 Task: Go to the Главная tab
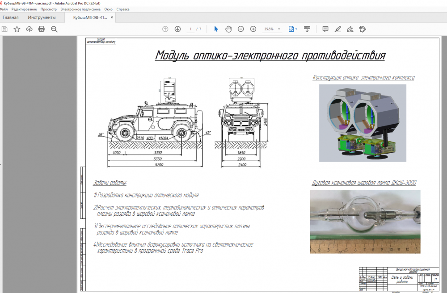coord(10,17)
